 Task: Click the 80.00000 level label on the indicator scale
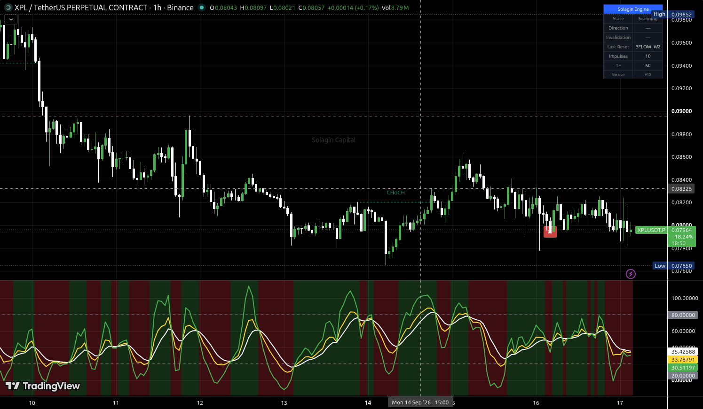tap(683, 315)
